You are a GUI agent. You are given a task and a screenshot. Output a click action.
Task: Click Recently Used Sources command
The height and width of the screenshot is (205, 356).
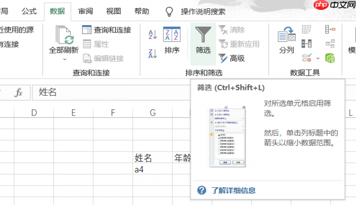pos(16,30)
